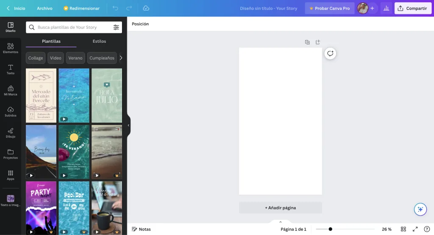The height and width of the screenshot is (235, 434).
Task: Expand the page thumbnails chevron
Action: [x=281, y=222]
